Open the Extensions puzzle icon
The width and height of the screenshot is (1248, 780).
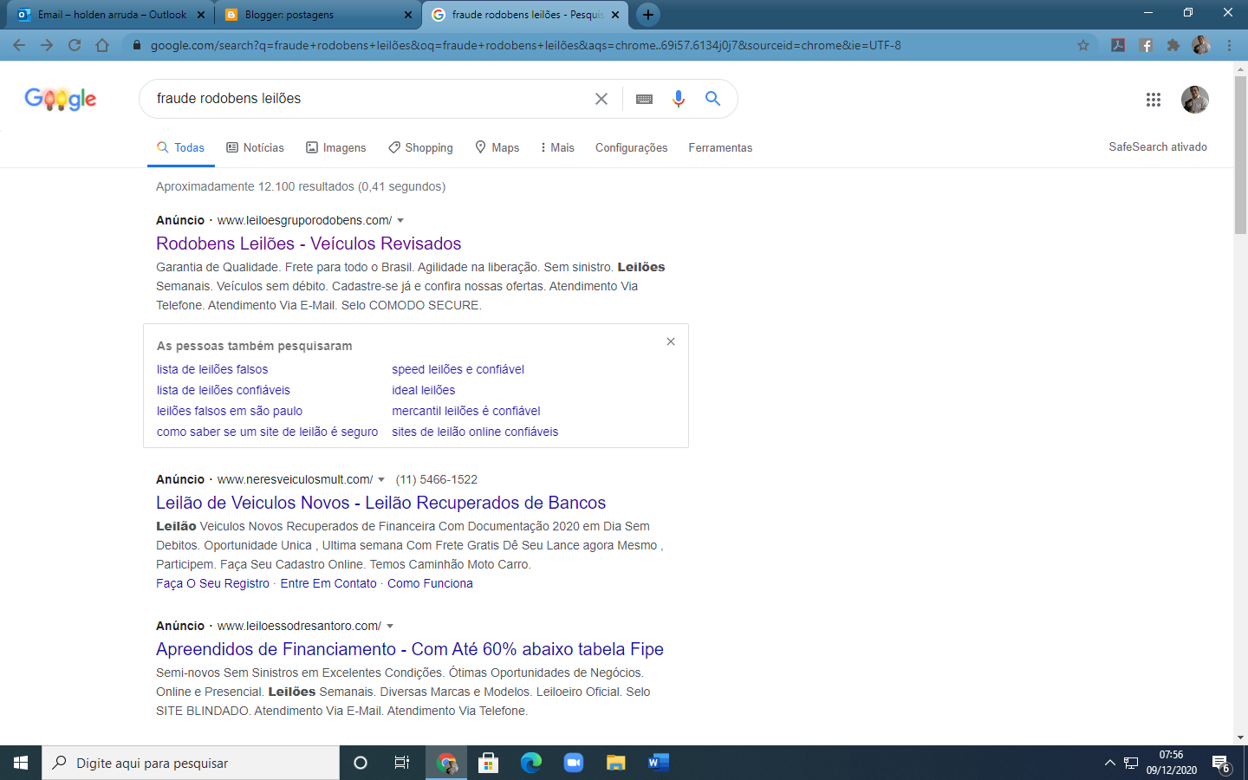pos(1173,45)
